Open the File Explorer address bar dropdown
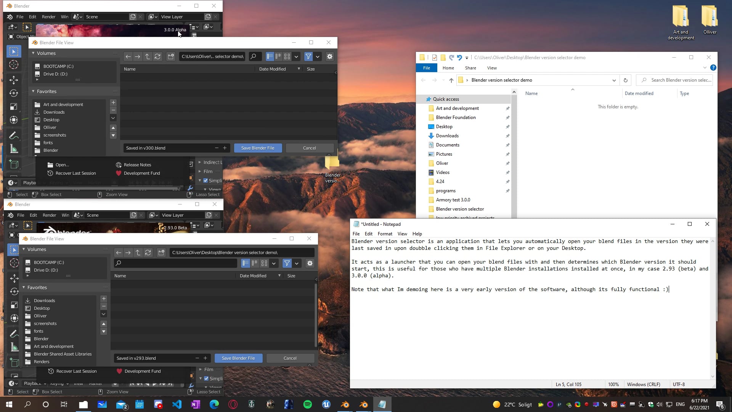Viewport: 732px width, 412px height. click(614, 80)
